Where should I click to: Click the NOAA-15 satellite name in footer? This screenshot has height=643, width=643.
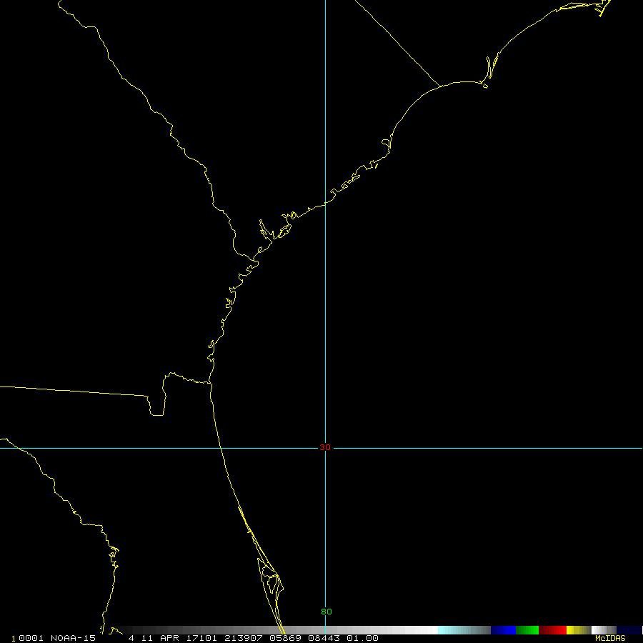click(73, 638)
